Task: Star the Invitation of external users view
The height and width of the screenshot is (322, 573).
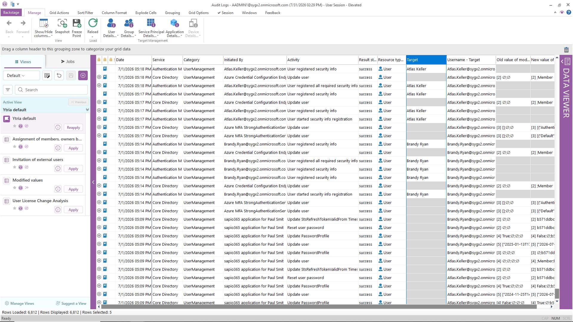Action: pyautogui.click(x=15, y=167)
